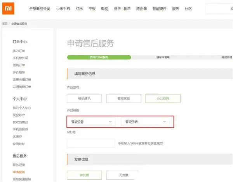Open the 智能手表 subcategory dropdown
233x182 pixels.
click(145, 122)
